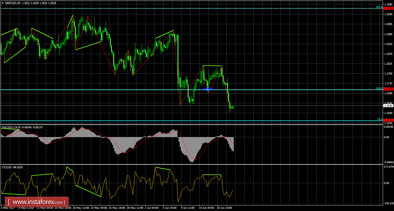Select the CCI(14) -98.5529 indicator label
Screen dimensions: 394x211
tap(12, 167)
